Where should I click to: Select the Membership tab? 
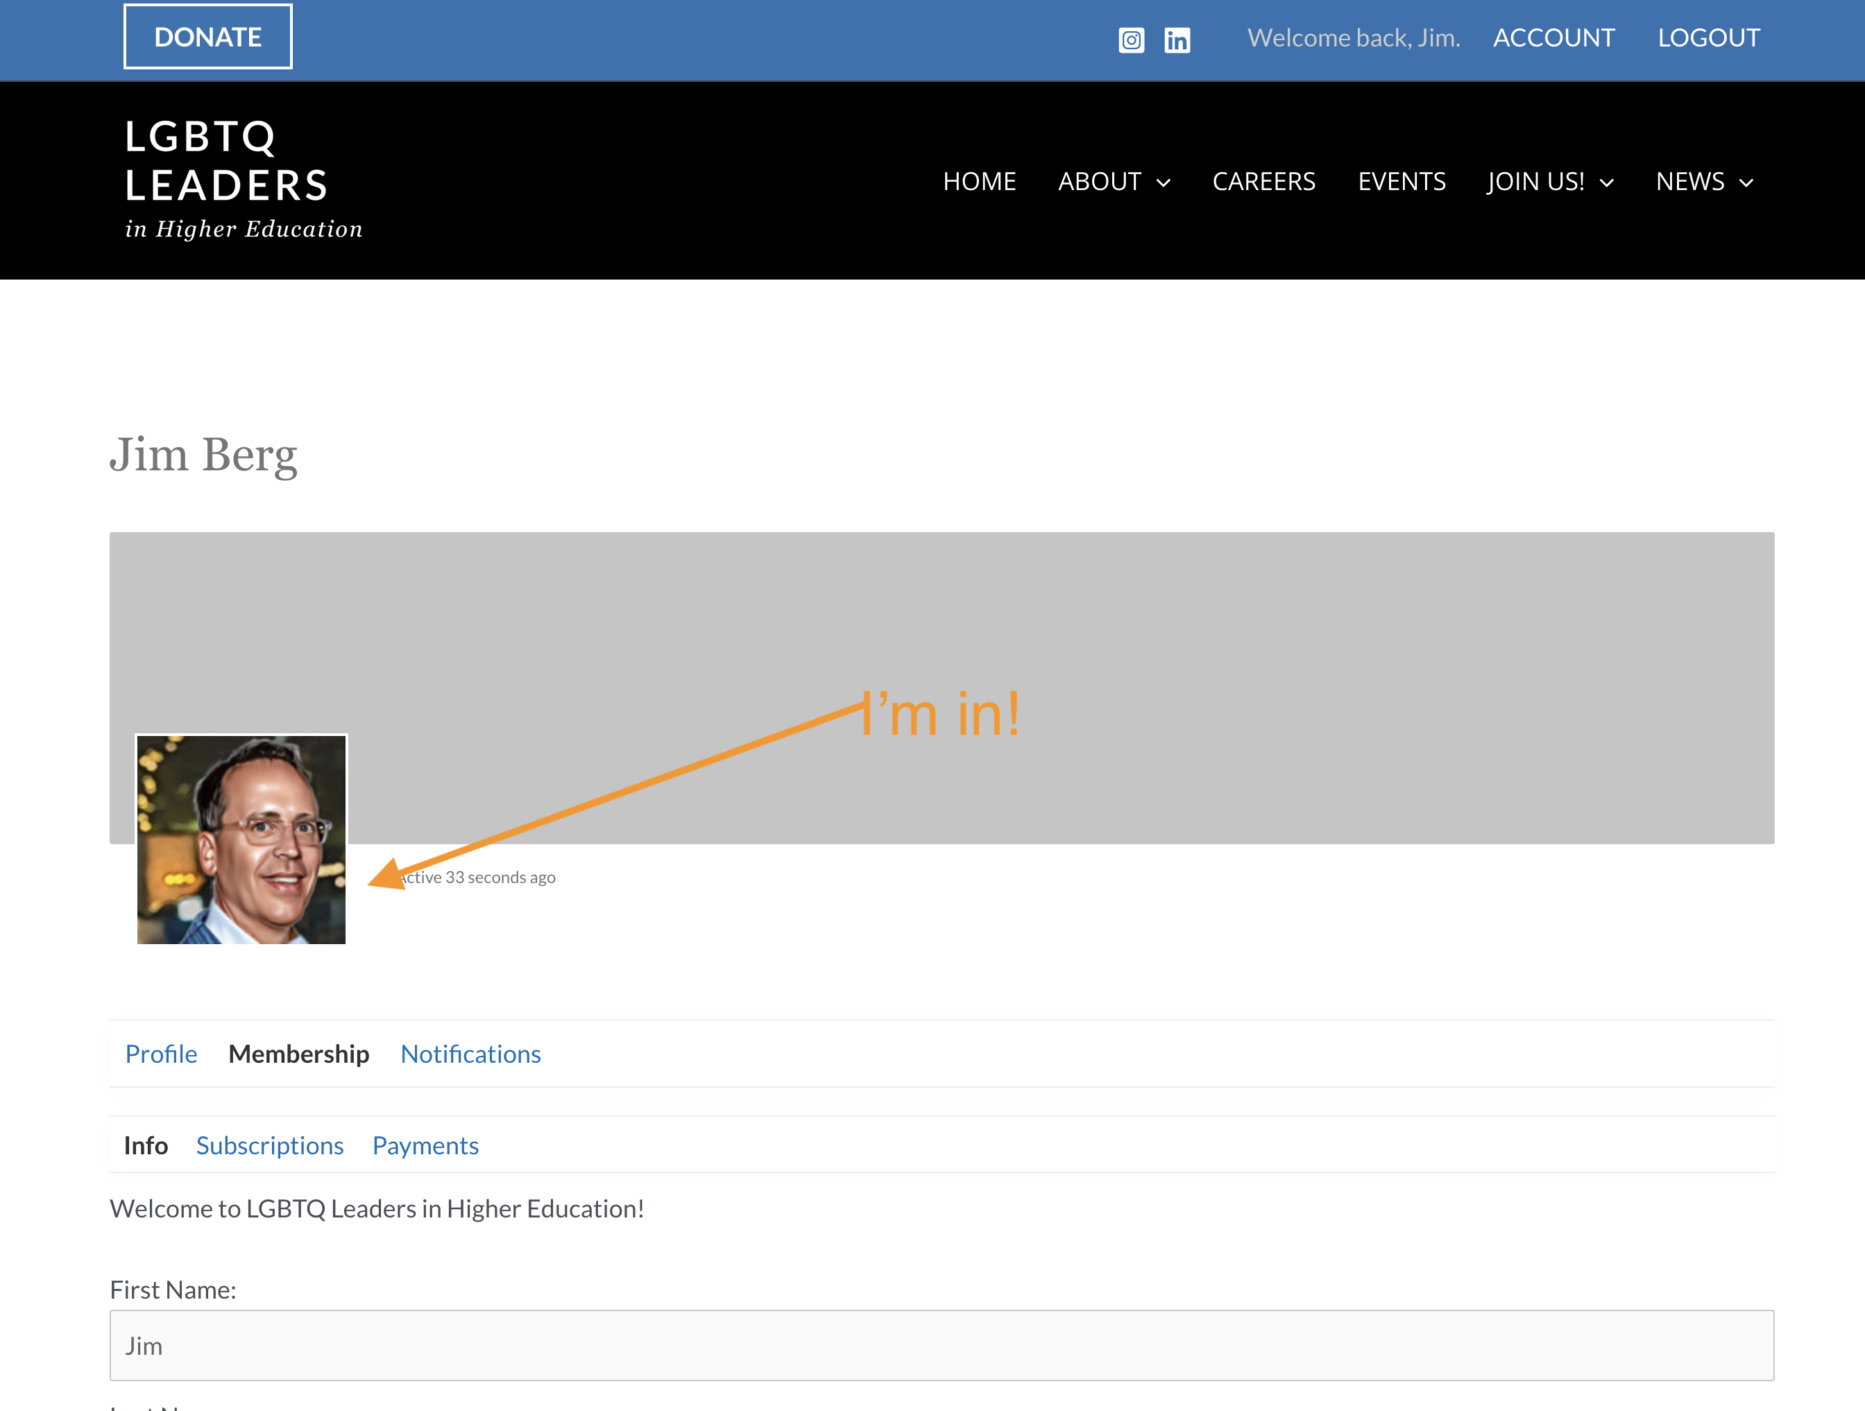[298, 1054]
